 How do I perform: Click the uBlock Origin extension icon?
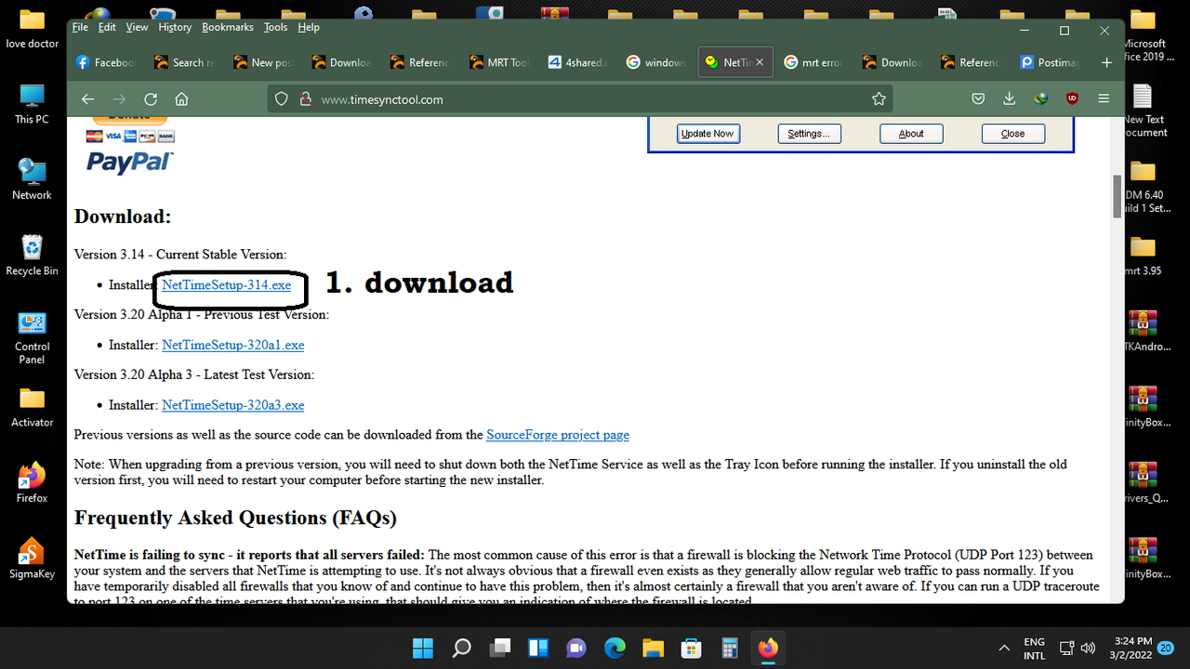pos(1071,98)
